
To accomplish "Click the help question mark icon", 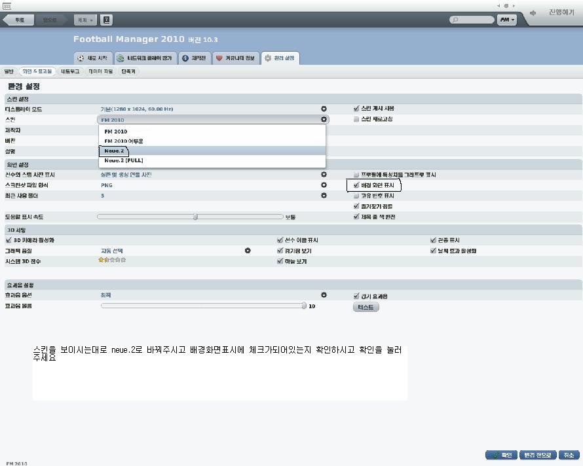I will point(107,20).
